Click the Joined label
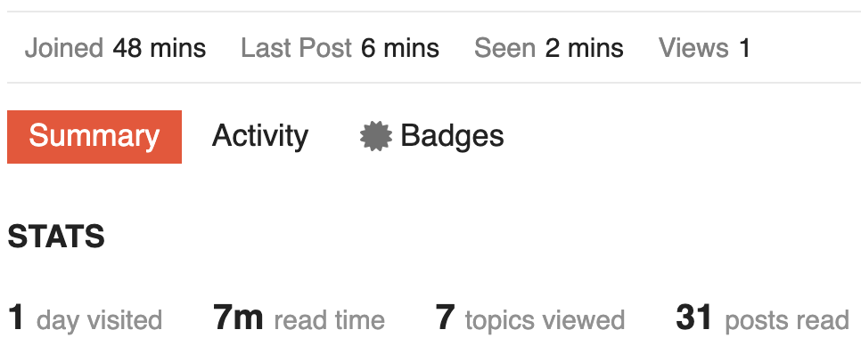The image size is (861, 354). [x=64, y=48]
